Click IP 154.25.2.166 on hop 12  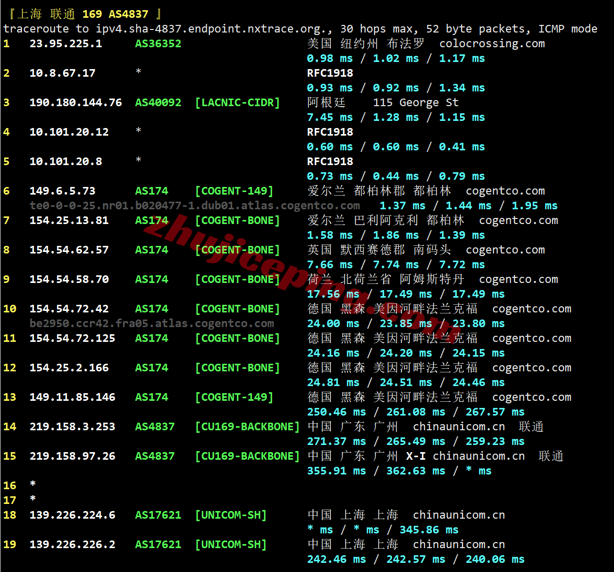tap(69, 368)
